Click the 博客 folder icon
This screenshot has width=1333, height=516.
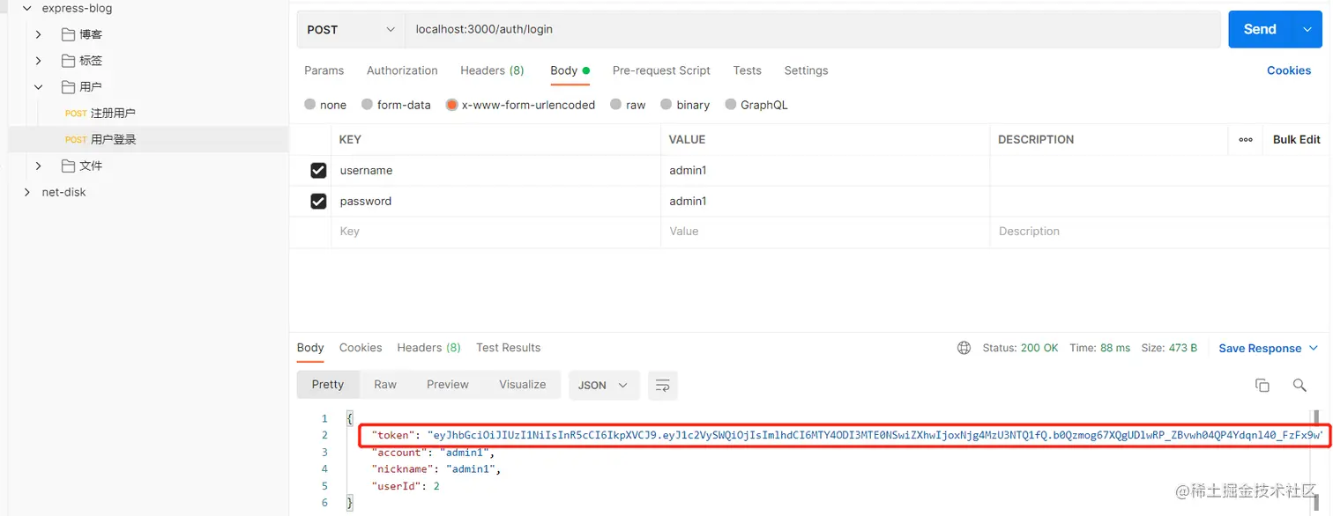tap(68, 34)
